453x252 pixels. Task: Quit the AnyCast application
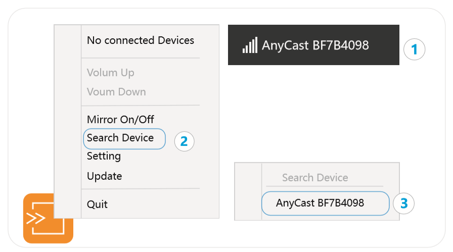(97, 205)
